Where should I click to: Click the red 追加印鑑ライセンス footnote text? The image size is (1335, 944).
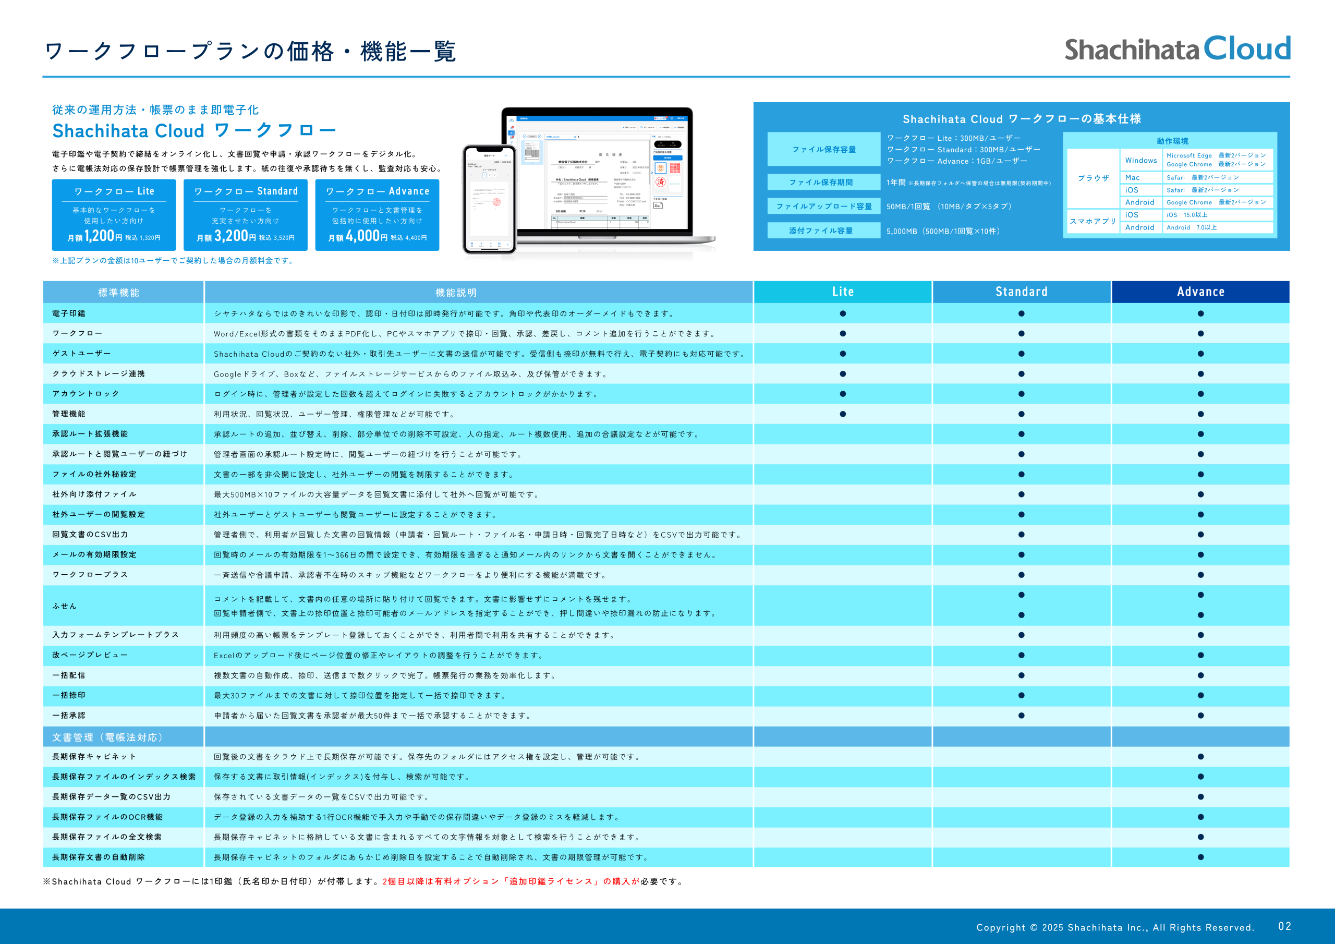(x=551, y=881)
